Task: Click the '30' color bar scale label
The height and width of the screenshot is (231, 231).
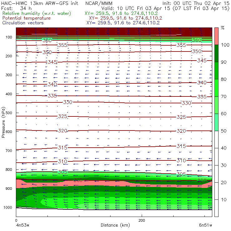Action: pos(224,165)
